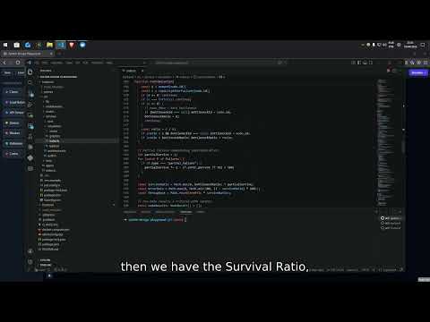The image size is (430, 322).
Task: Open the Accounts icon in the activity bar
Action: 30,251
